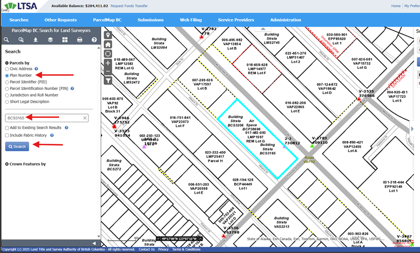This screenshot has width=420, height=253.
Task: Click the map filter funnel icon
Action: tap(108, 81)
